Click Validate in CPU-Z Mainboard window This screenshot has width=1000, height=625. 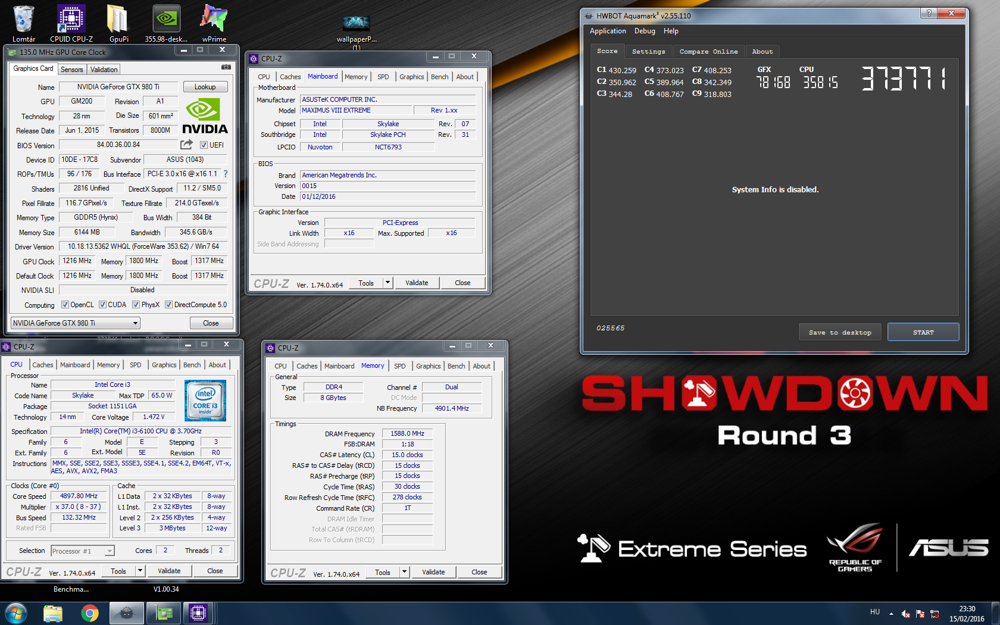click(x=417, y=283)
